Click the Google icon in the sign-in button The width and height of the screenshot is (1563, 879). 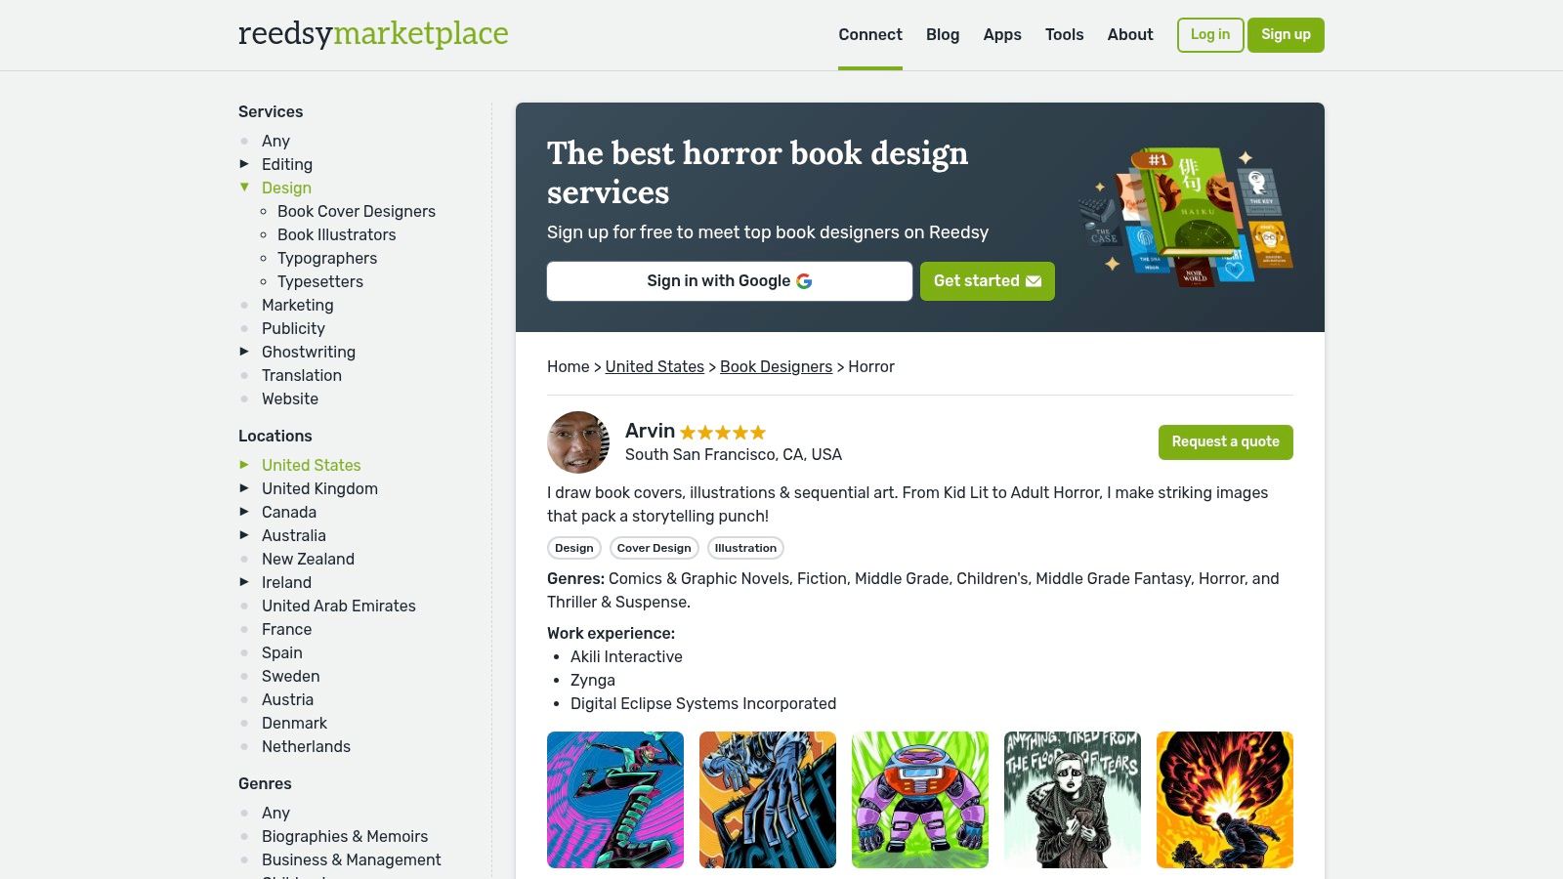[804, 280]
